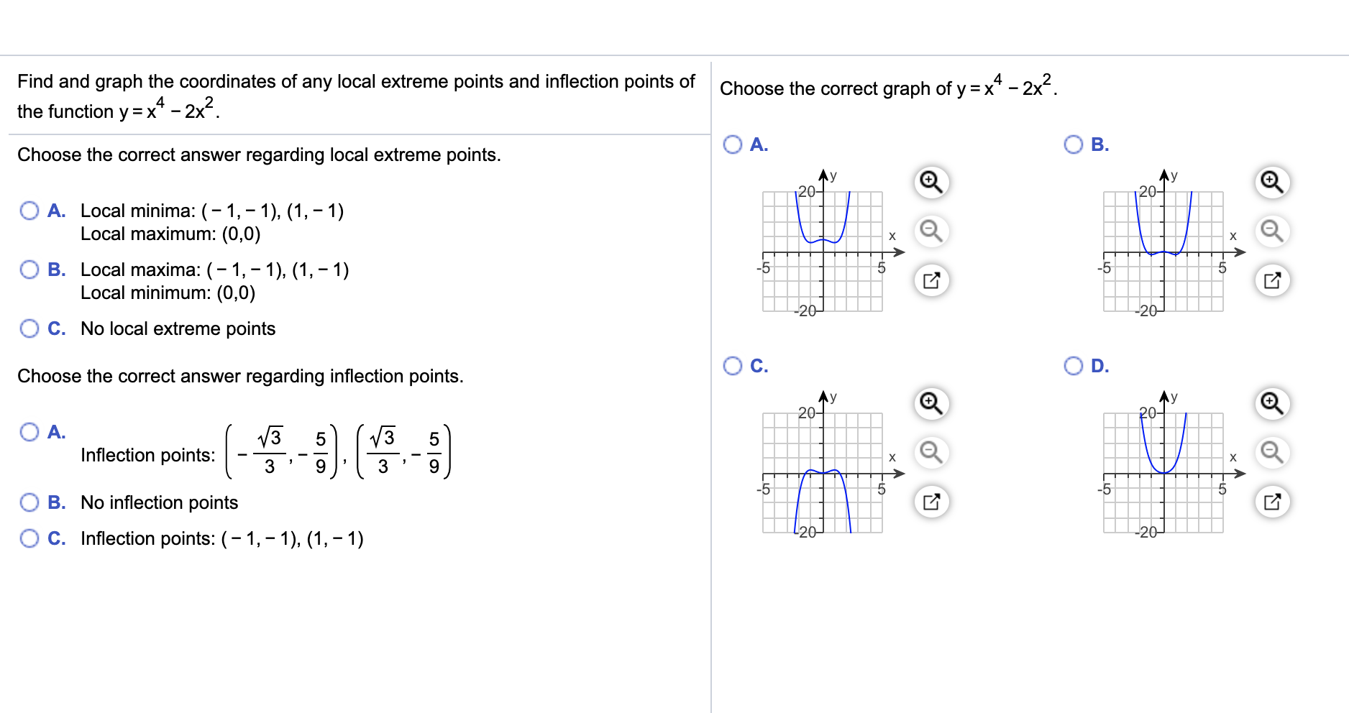Click the zoom-in magnifier for graph C
Viewport: 1349px width, 713px height.
click(x=930, y=404)
